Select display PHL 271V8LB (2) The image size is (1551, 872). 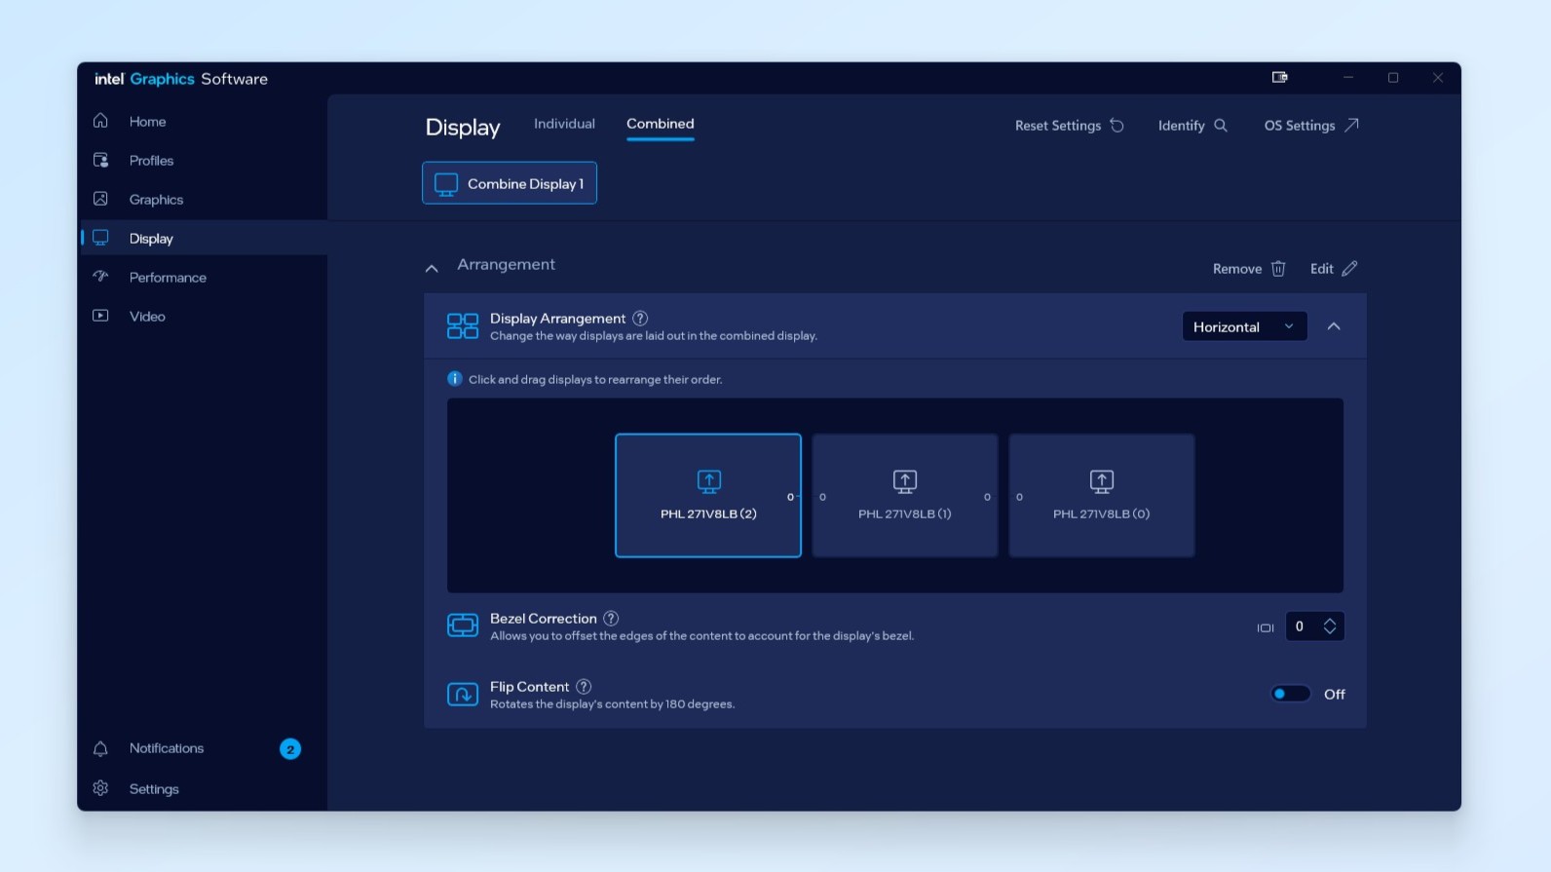(x=708, y=496)
